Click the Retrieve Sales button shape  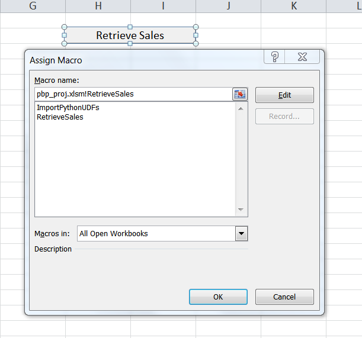130,36
